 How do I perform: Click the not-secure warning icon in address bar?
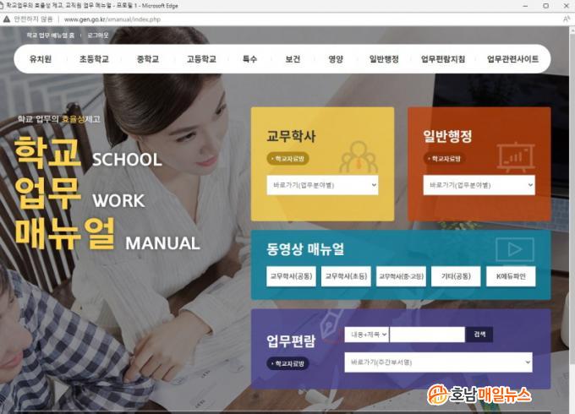7,19
